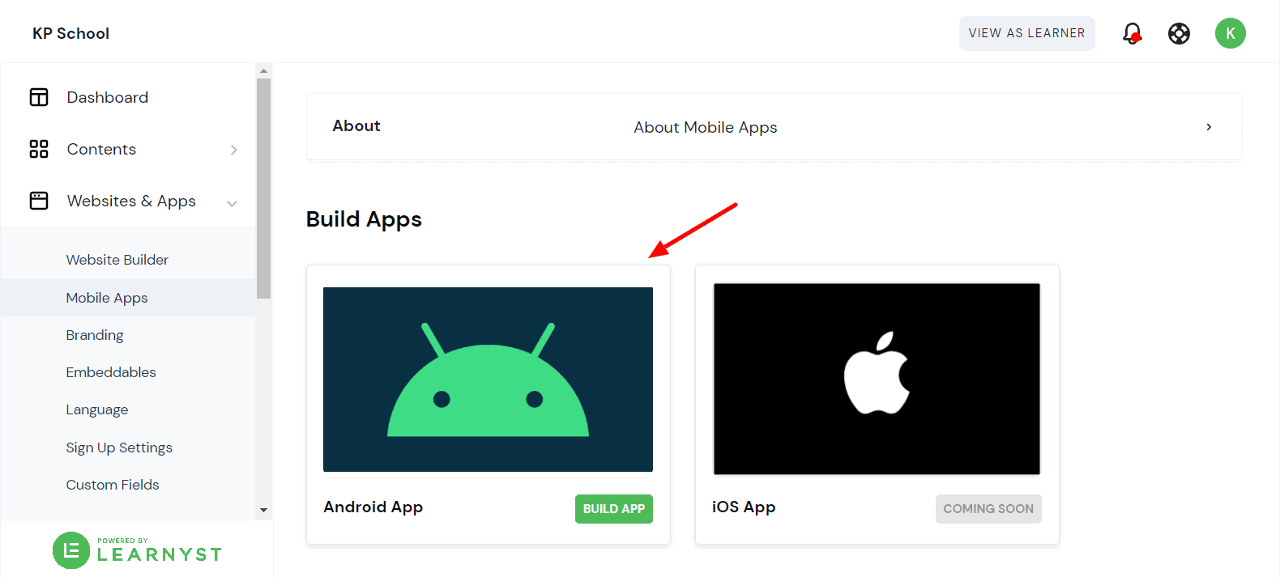Screen dimensions: 1280x577
Task: Go to Embeddables settings
Action: click(111, 372)
